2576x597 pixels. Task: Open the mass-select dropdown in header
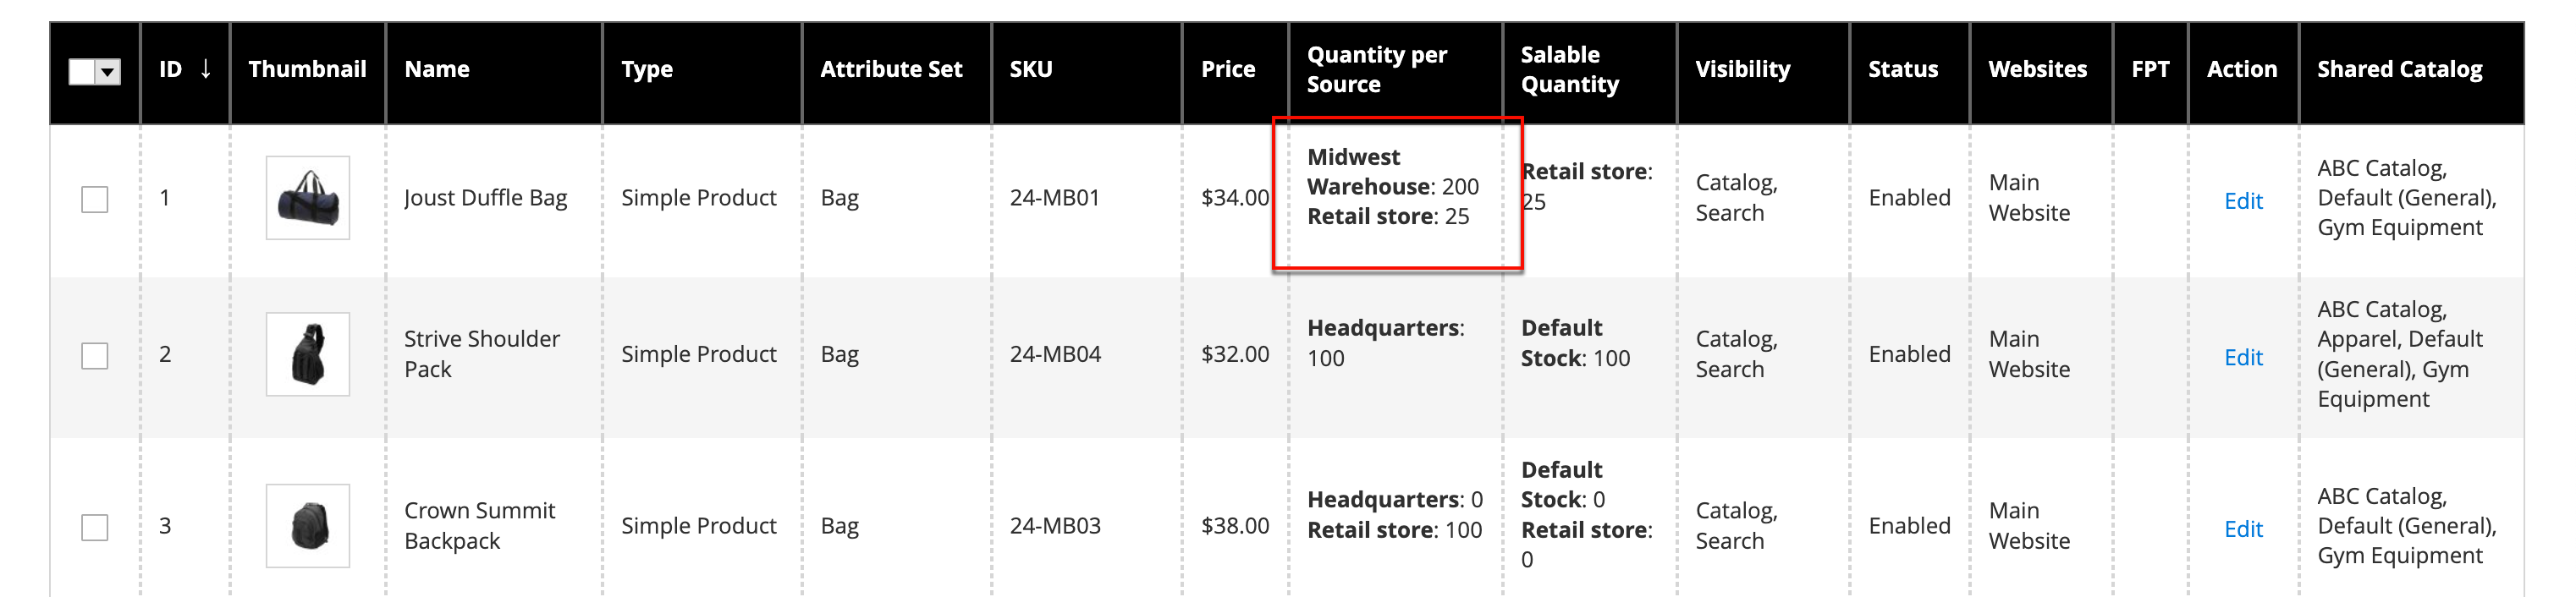[x=108, y=72]
